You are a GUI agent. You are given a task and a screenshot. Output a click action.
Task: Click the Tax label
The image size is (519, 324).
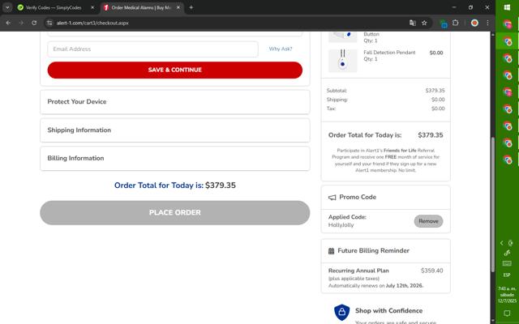331,109
